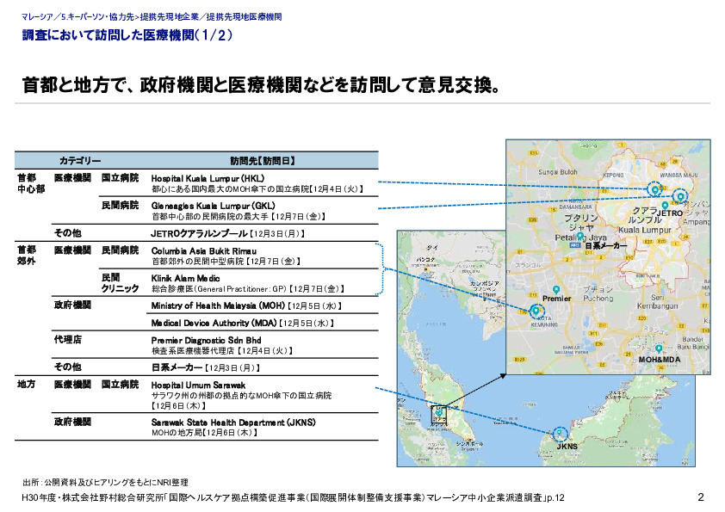Click the page number 2

click(701, 497)
